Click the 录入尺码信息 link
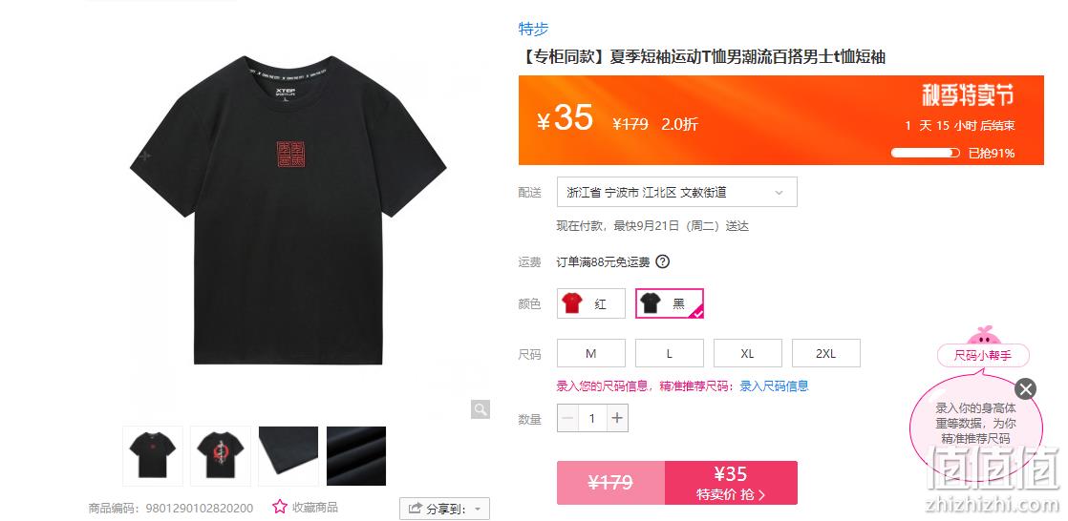This screenshot has height=521, width=1068. pyautogui.click(x=775, y=386)
